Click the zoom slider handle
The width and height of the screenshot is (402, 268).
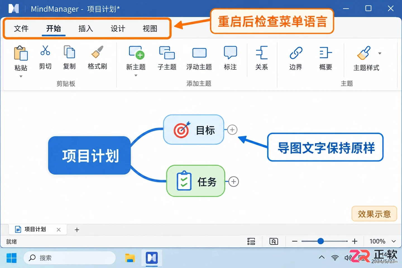click(321, 241)
